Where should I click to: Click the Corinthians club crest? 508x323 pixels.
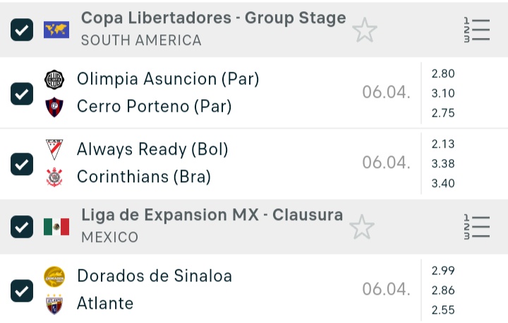pyautogui.click(x=54, y=177)
